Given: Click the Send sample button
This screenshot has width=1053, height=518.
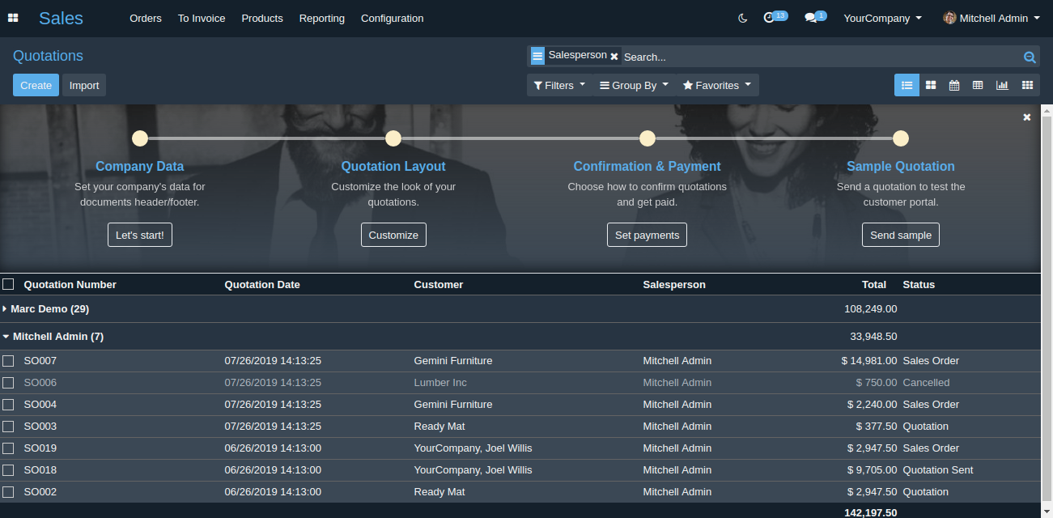Looking at the screenshot, I should (900, 235).
